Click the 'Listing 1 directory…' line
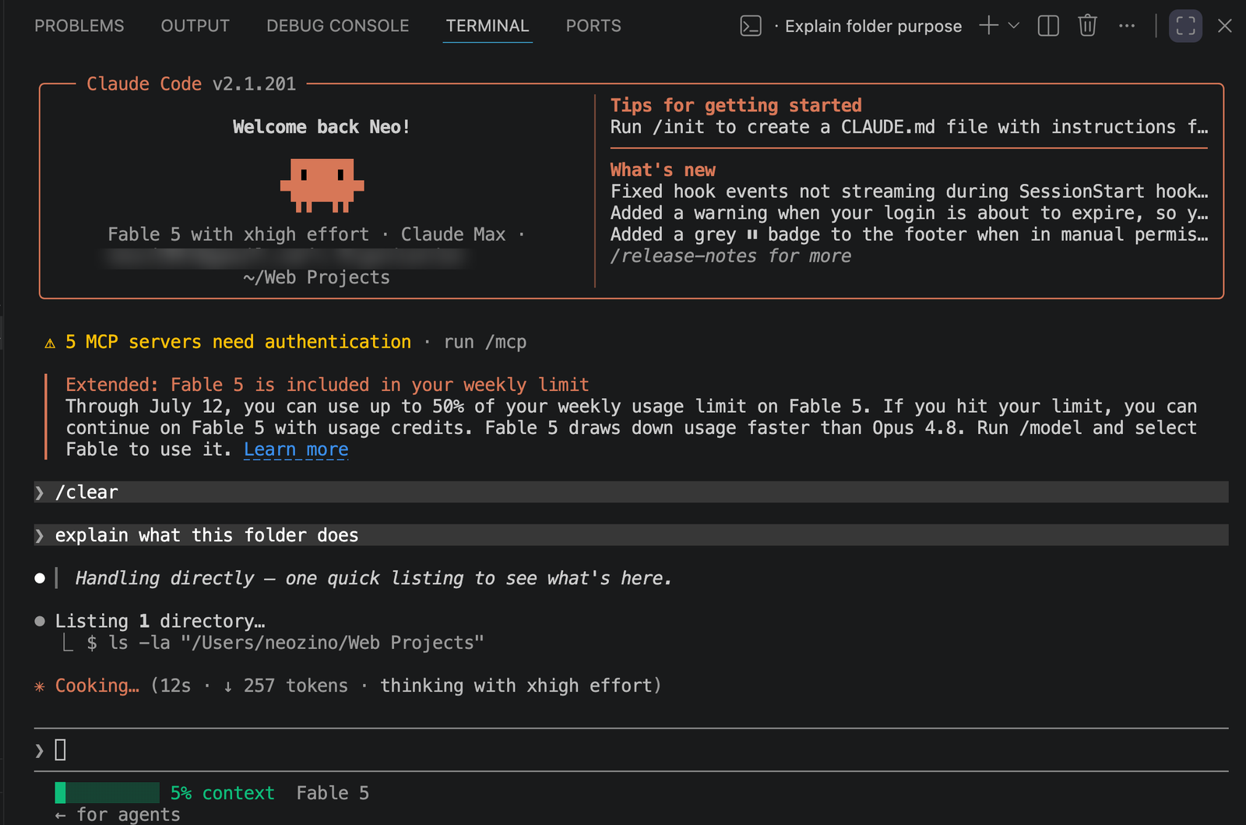The image size is (1246, 825). [160, 621]
